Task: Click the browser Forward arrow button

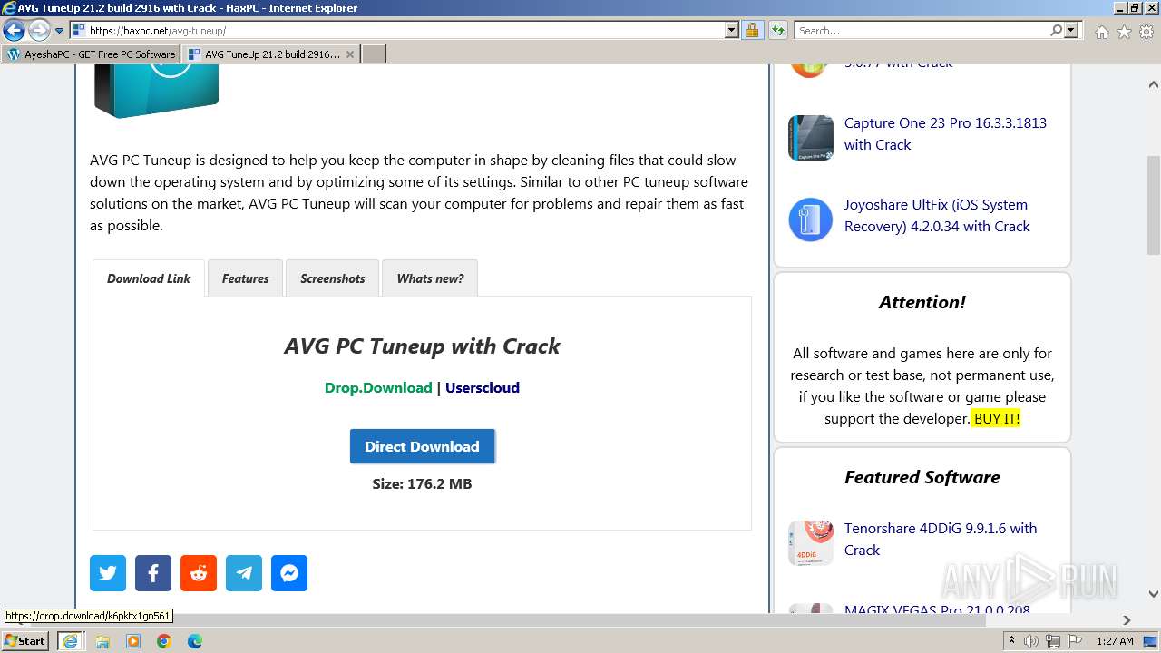Action: [39, 31]
